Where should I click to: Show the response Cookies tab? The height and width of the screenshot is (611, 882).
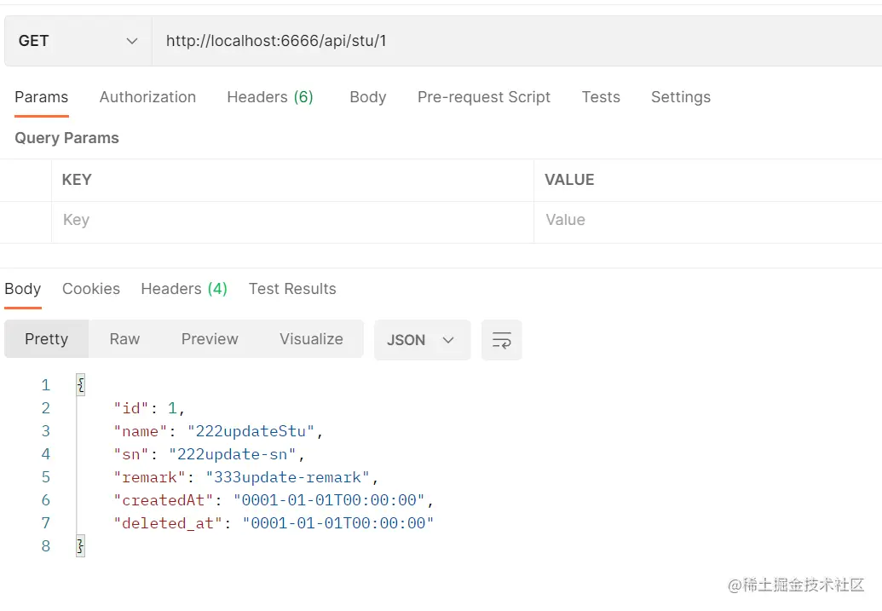91,289
